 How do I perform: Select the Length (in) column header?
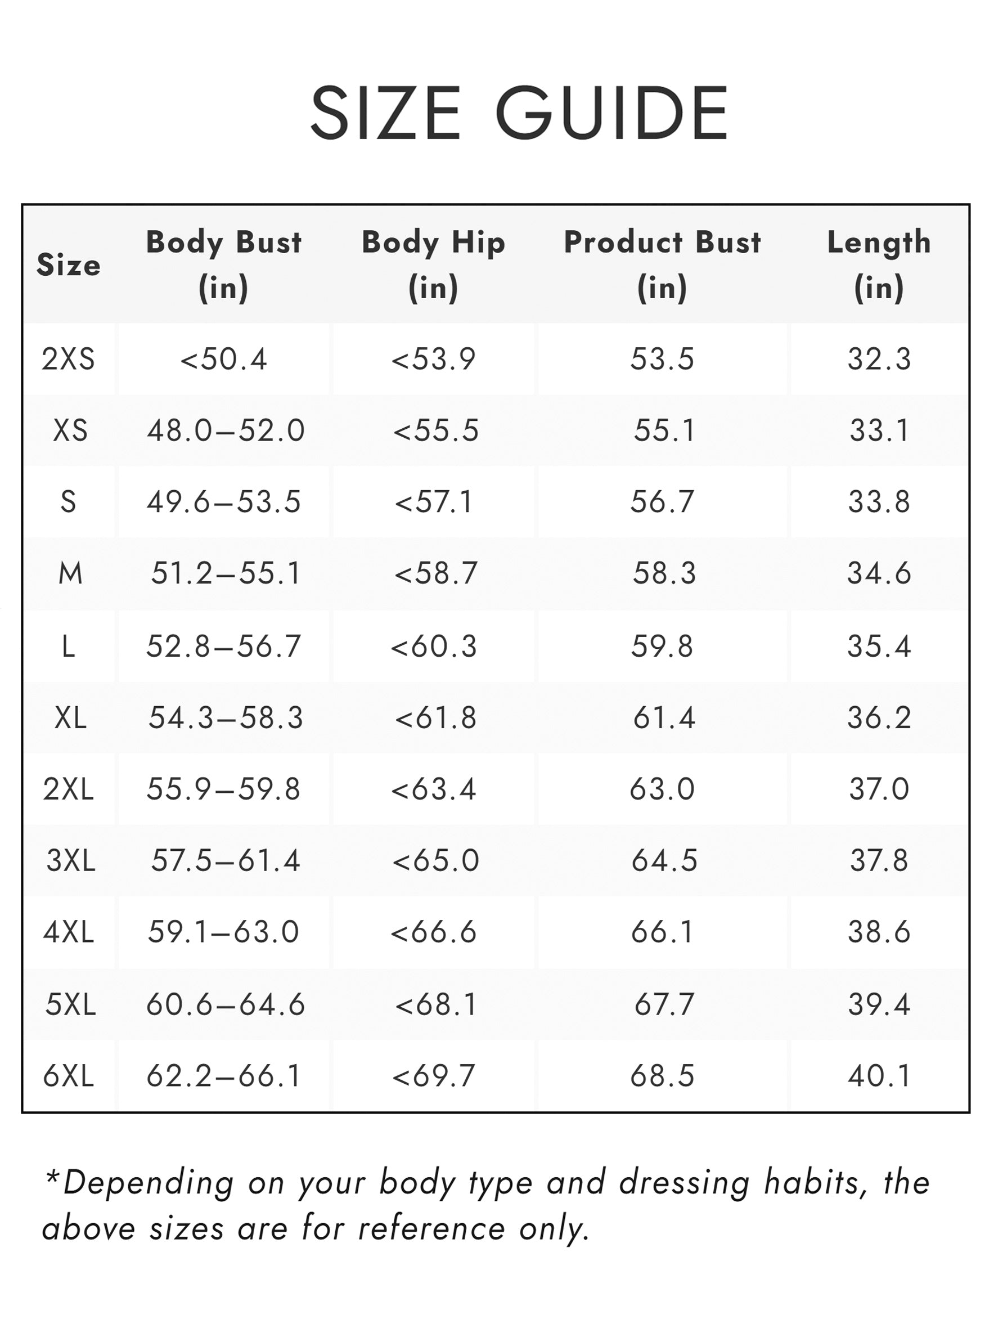pyautogui.click(x=879, y=264)
